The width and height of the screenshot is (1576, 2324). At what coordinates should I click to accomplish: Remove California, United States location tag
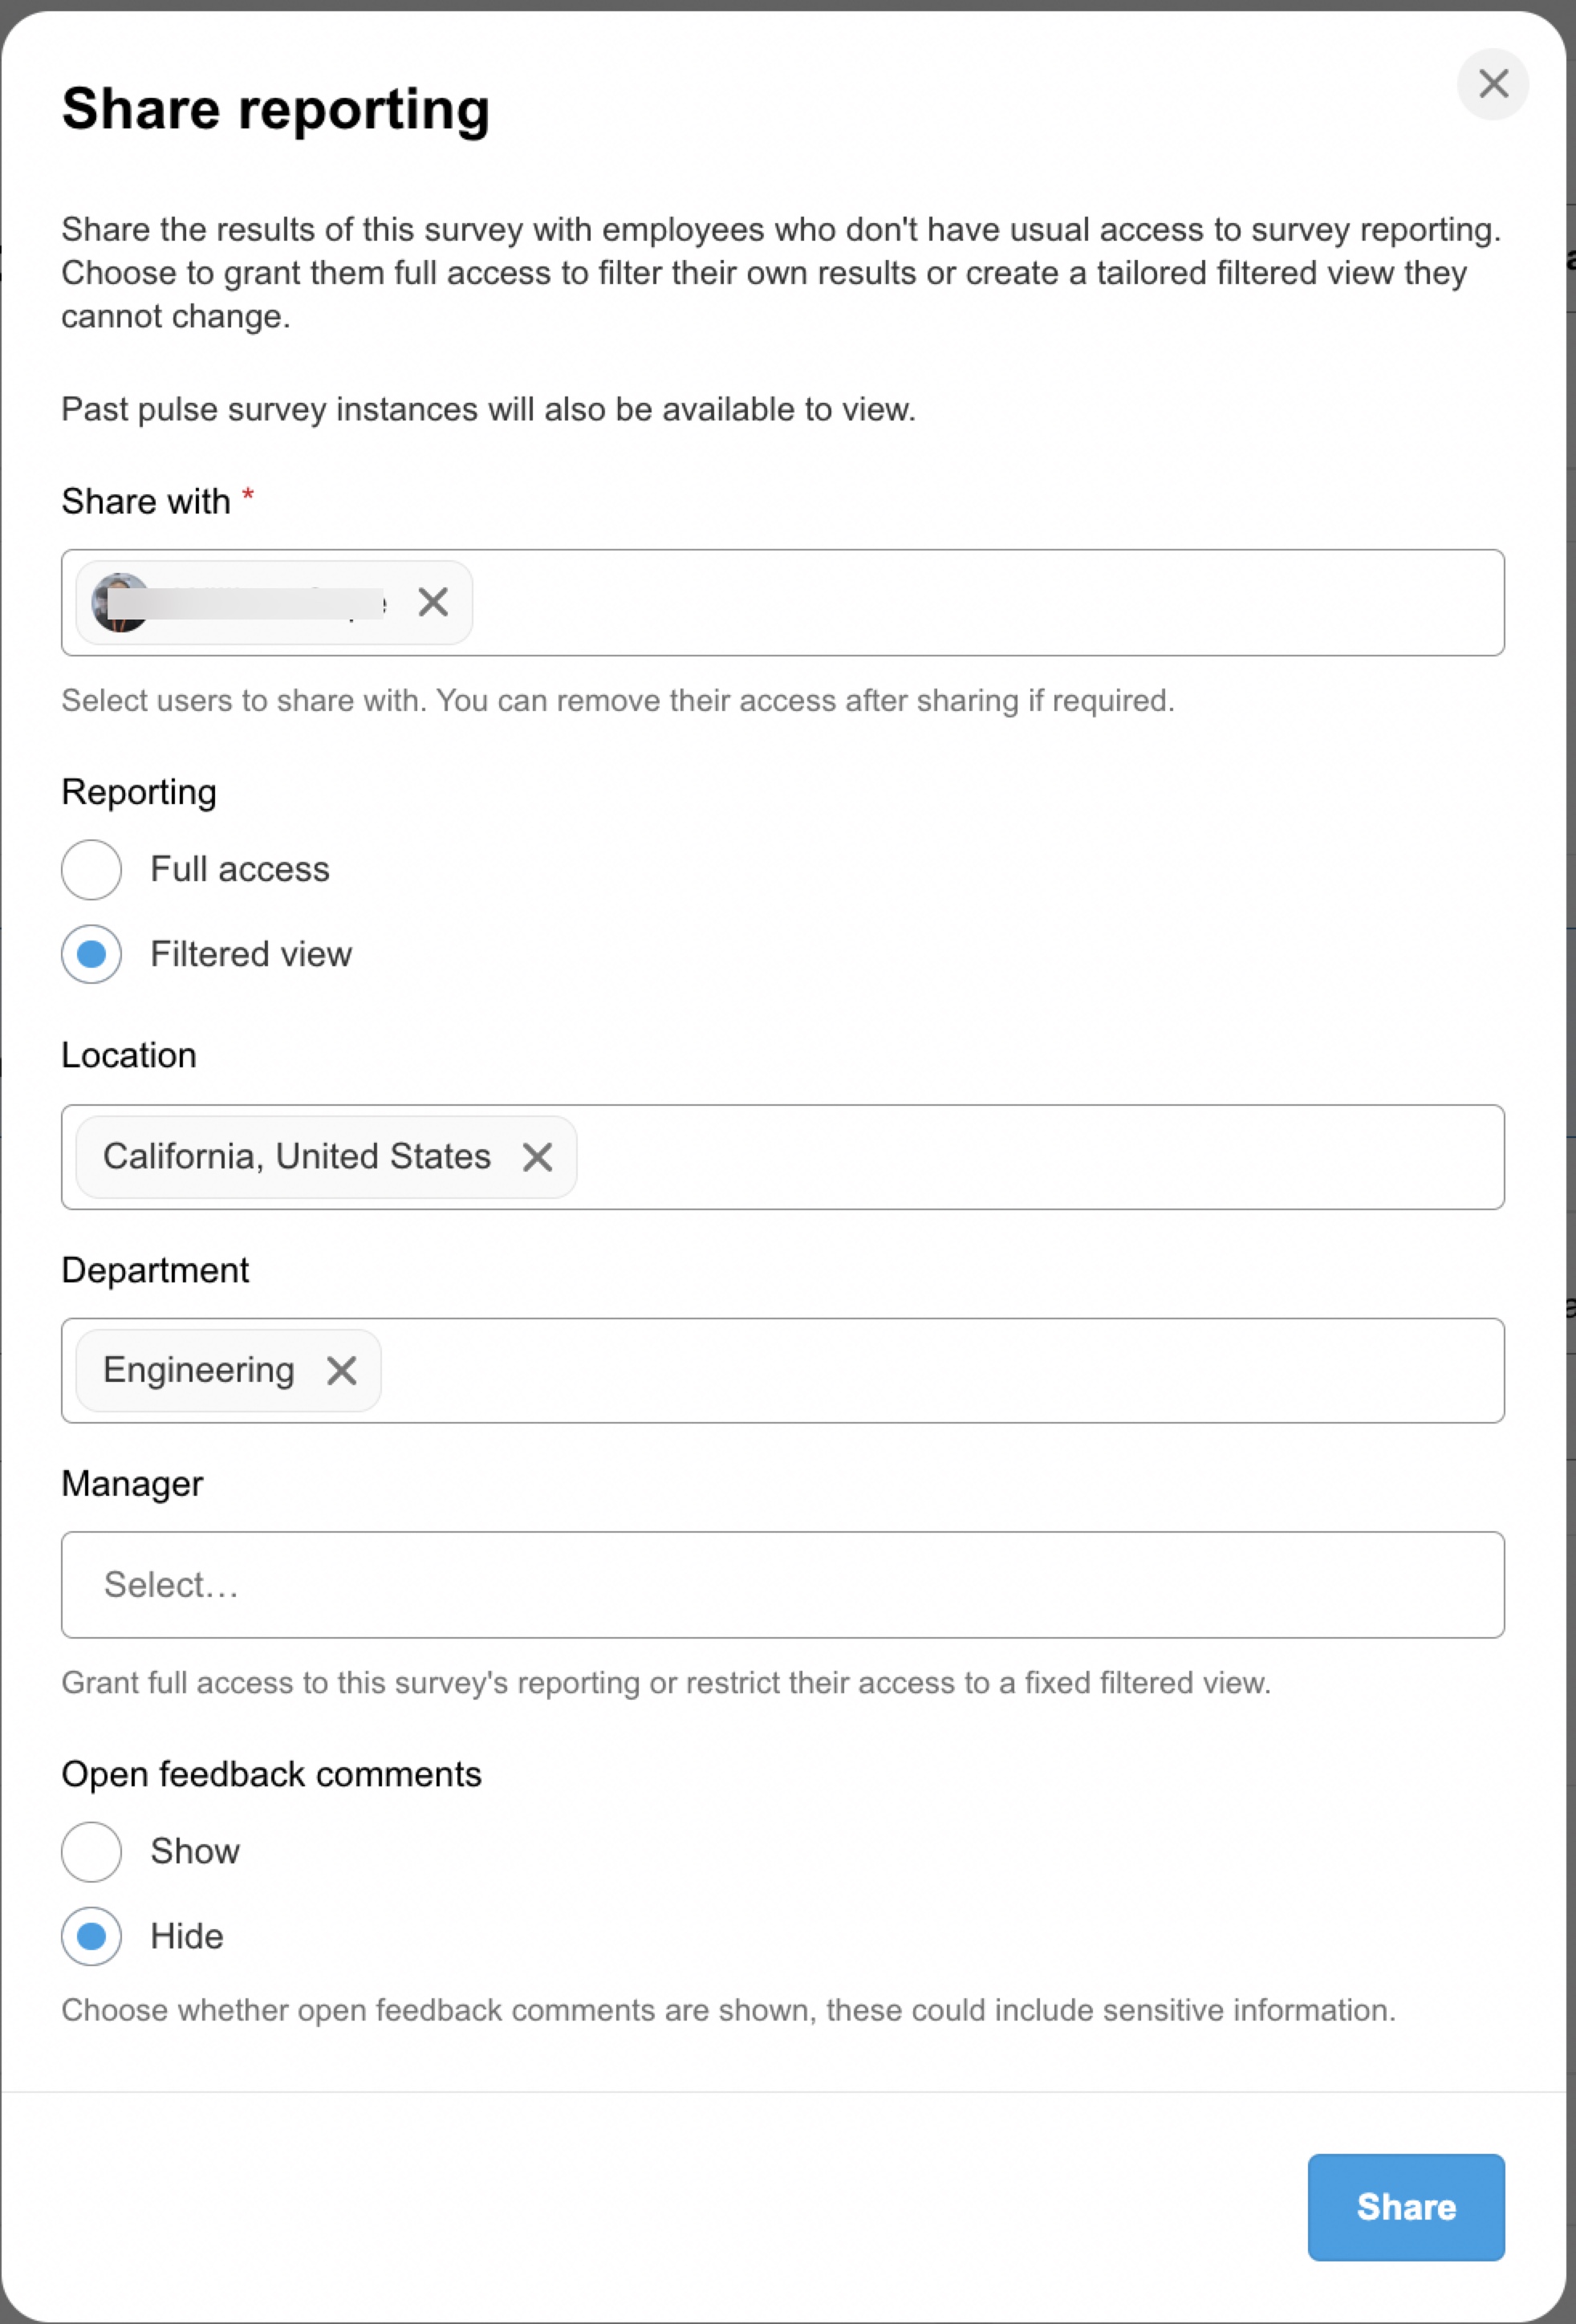[537, 1157]
